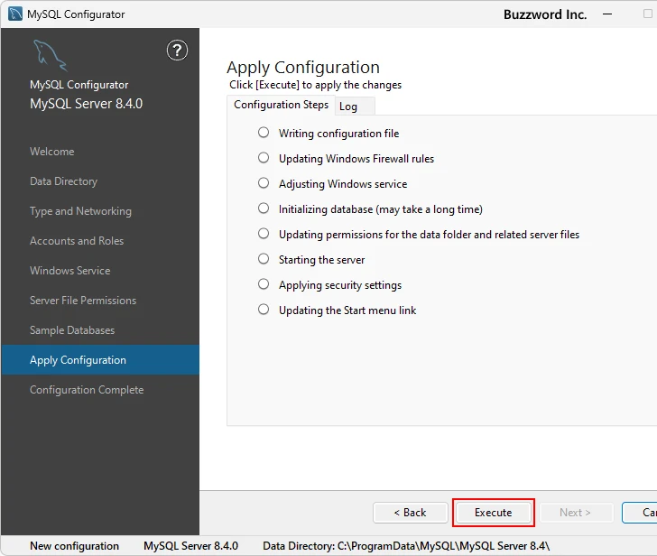Click the partially visible Cancel button

640,513
